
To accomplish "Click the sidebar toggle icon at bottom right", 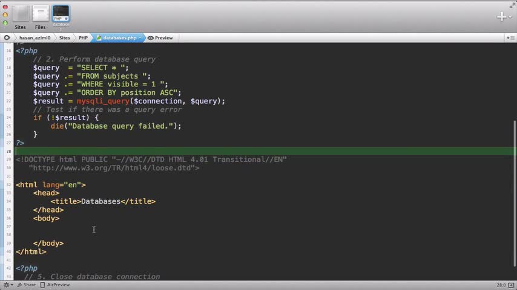I will (x=511, y=285).
